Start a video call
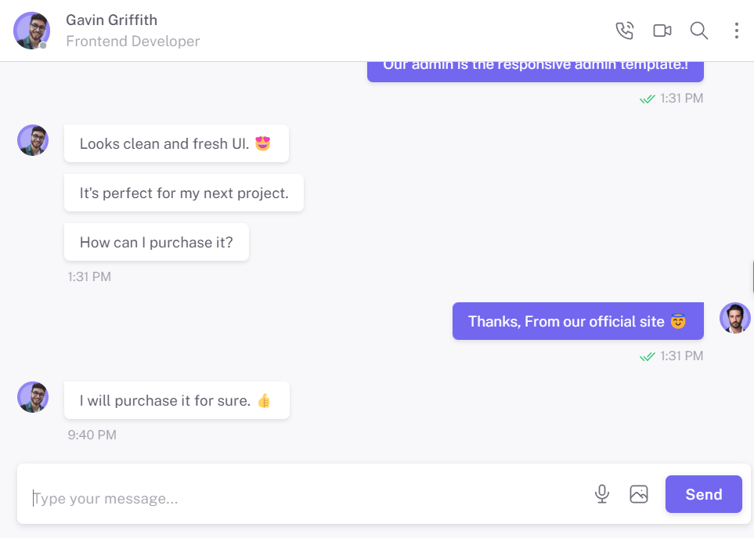Viewport: 754px width, 538px height. pyautogui.click(x=662, y=31)
